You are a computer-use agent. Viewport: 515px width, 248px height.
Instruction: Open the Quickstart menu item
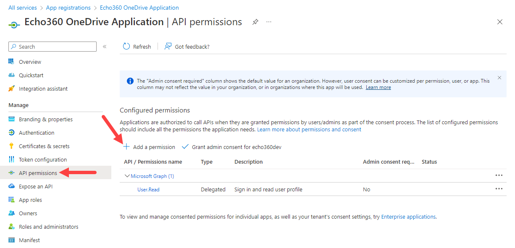click(x=31, y=75)
